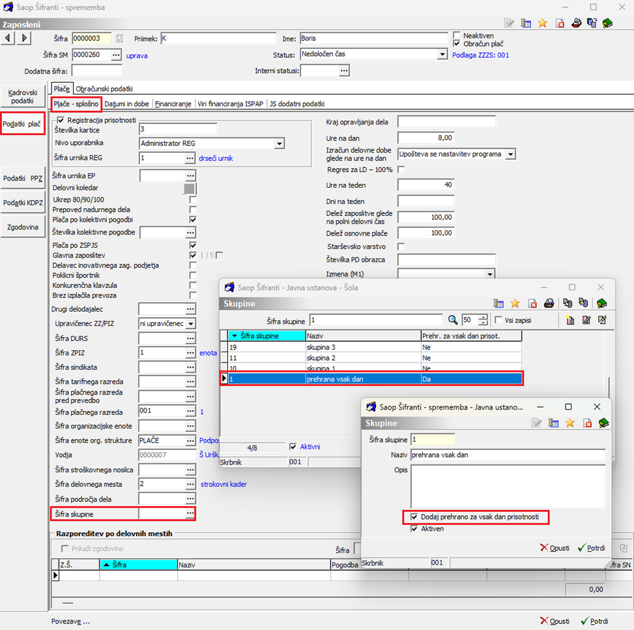Open help book in Skupine sprememba dialog

(x=603, y=423)
